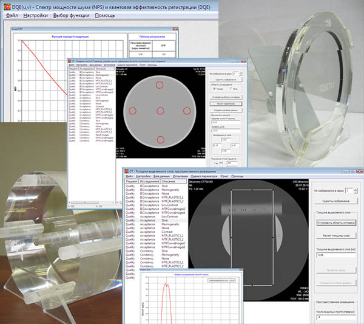Select Acceptance Slice row in slice thickness window
The height and width of the screenshot is (324, 364).
pyautogui.click(x=156, y=220)
